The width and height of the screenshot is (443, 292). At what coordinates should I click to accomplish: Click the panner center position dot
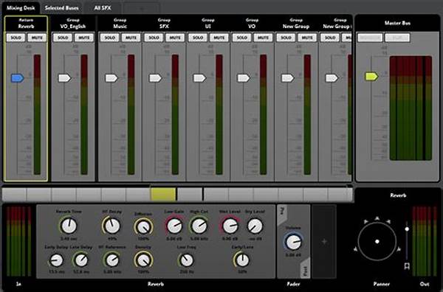[x=377, y=242]
